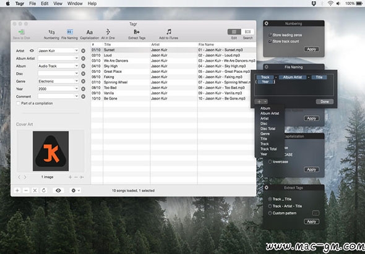Image resolution: width=365 pixels, height=254 pixels.
Task: Select Track - Artist - Title pattern
Action: [x=270, y=206]
